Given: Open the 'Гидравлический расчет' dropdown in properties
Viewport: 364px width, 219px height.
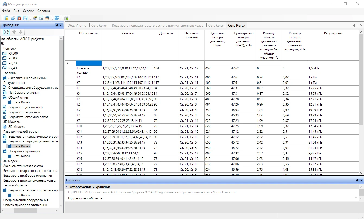Looking at the screenshot, I should click(356, 198).
